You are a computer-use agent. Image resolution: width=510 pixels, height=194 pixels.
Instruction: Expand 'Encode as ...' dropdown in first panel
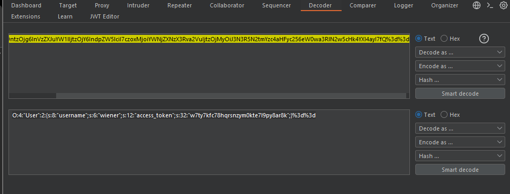coord(460,66)
